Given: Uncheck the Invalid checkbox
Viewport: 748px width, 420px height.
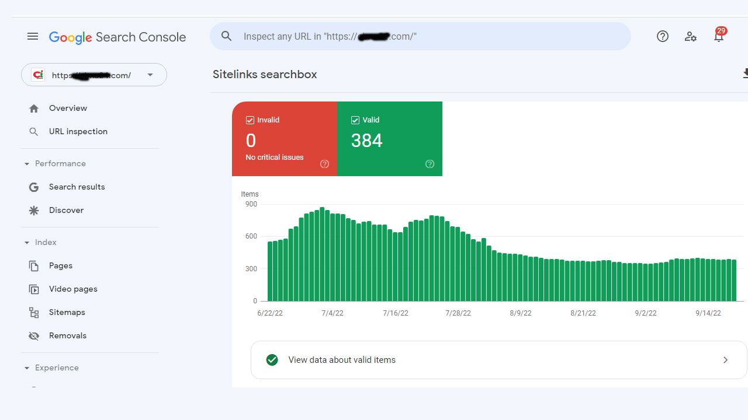Looking at the screenshot, I should (x=250, y=120).
